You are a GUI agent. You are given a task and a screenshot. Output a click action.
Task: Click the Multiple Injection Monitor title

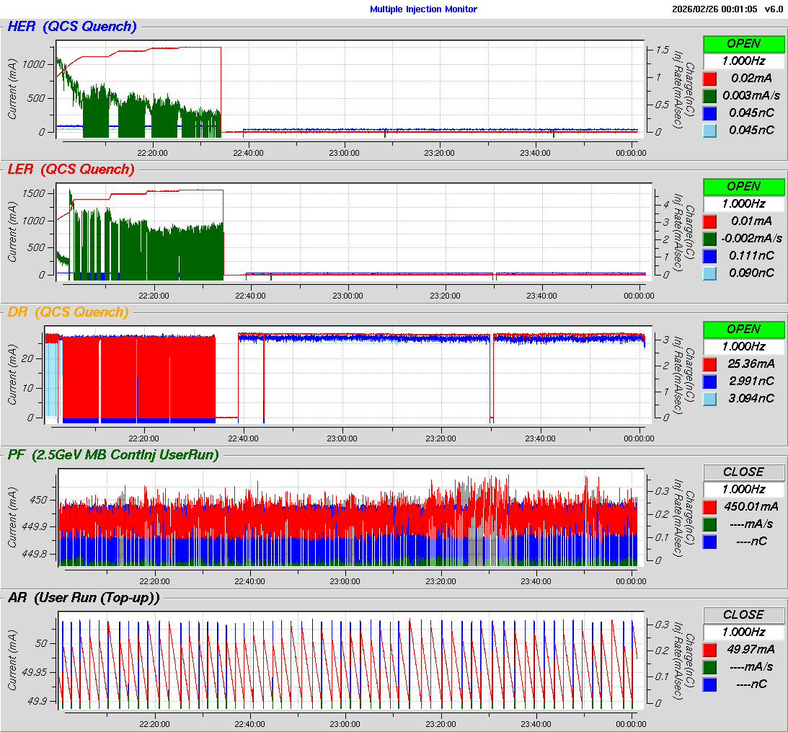[423, 9]
